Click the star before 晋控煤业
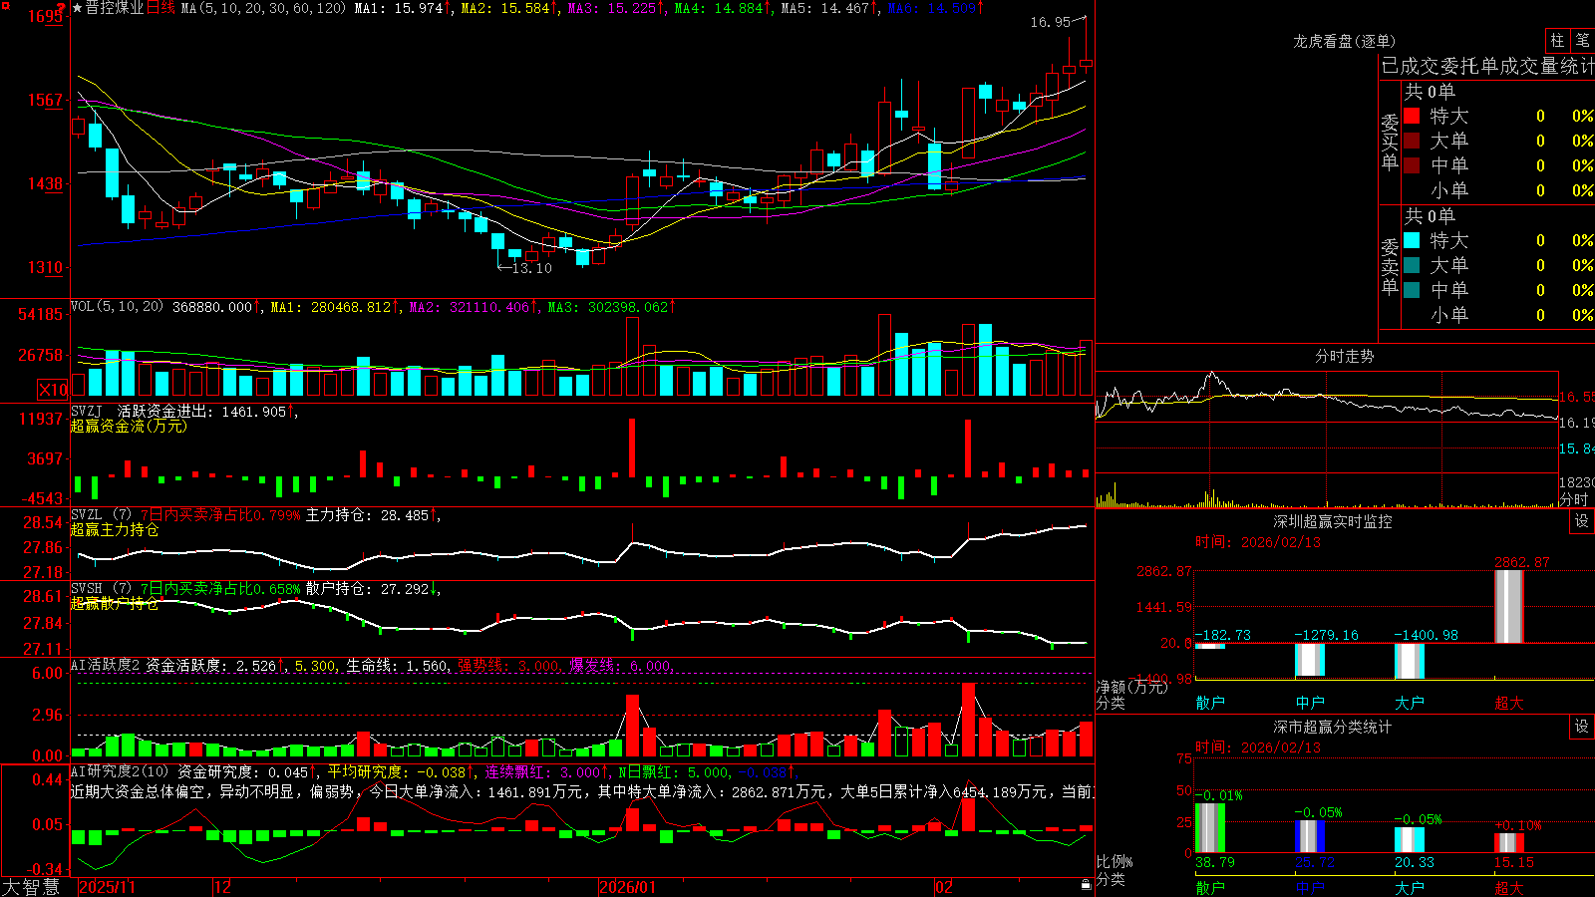The width and height of the screenshot is (1595, 897). tap(77, 8)
